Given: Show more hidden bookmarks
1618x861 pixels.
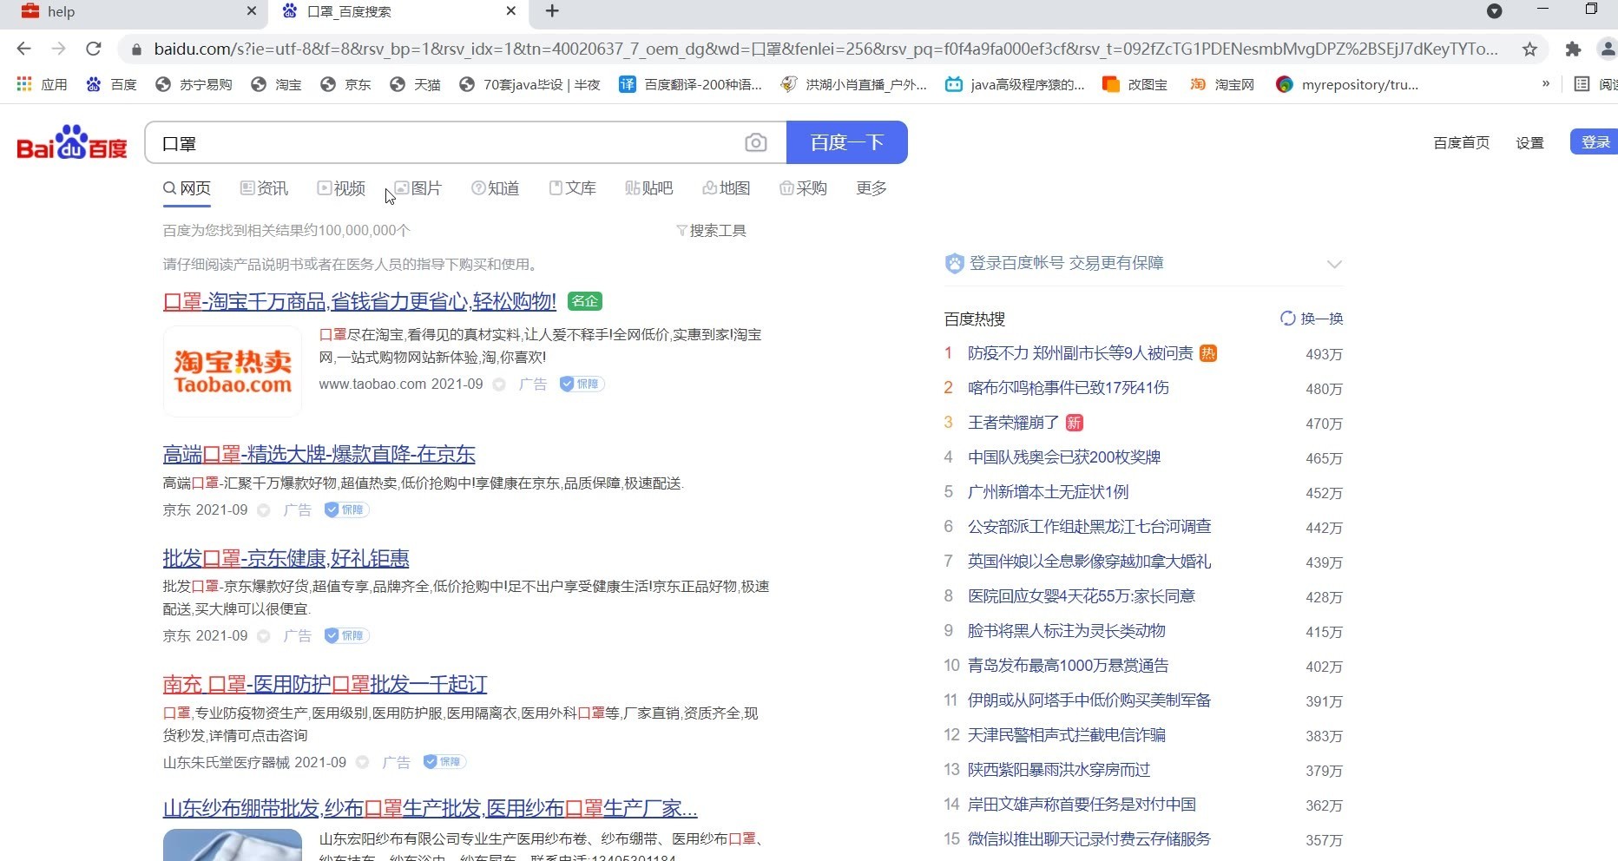Looking at the screenshot, I should [x=1545, y=84].
